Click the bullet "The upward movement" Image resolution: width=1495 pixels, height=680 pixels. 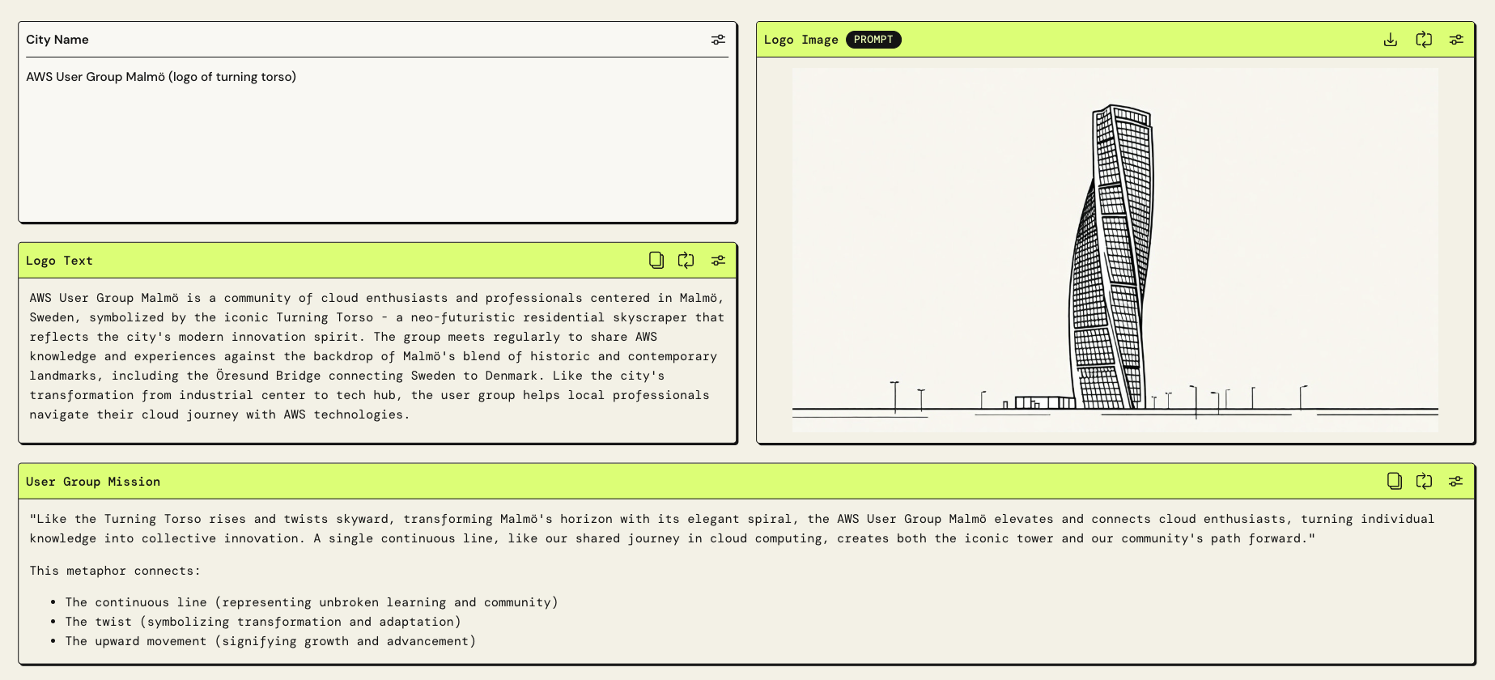pyautogui.click(x=270, y=641)
